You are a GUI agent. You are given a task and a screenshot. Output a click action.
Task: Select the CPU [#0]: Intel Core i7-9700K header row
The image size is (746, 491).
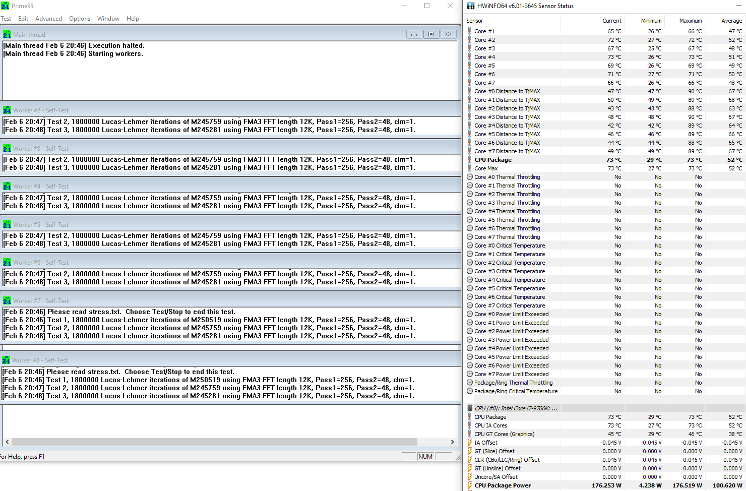tap(604, 408)
